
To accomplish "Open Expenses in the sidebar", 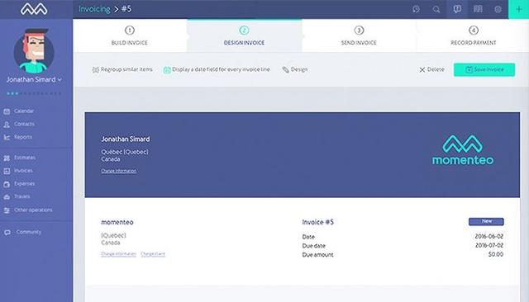I will [x=24, y=184].
